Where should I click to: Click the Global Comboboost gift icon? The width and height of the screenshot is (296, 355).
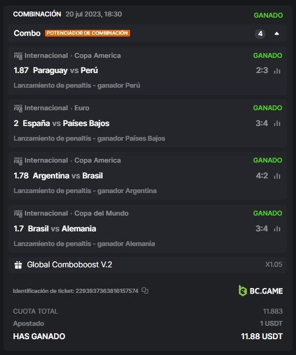pyautogui.click(x=18, y=265)
